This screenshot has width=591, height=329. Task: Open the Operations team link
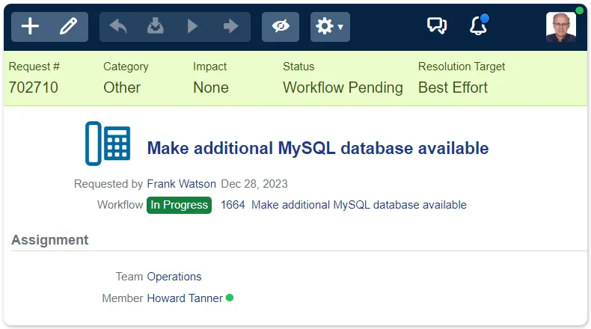[x=174, y=277]
